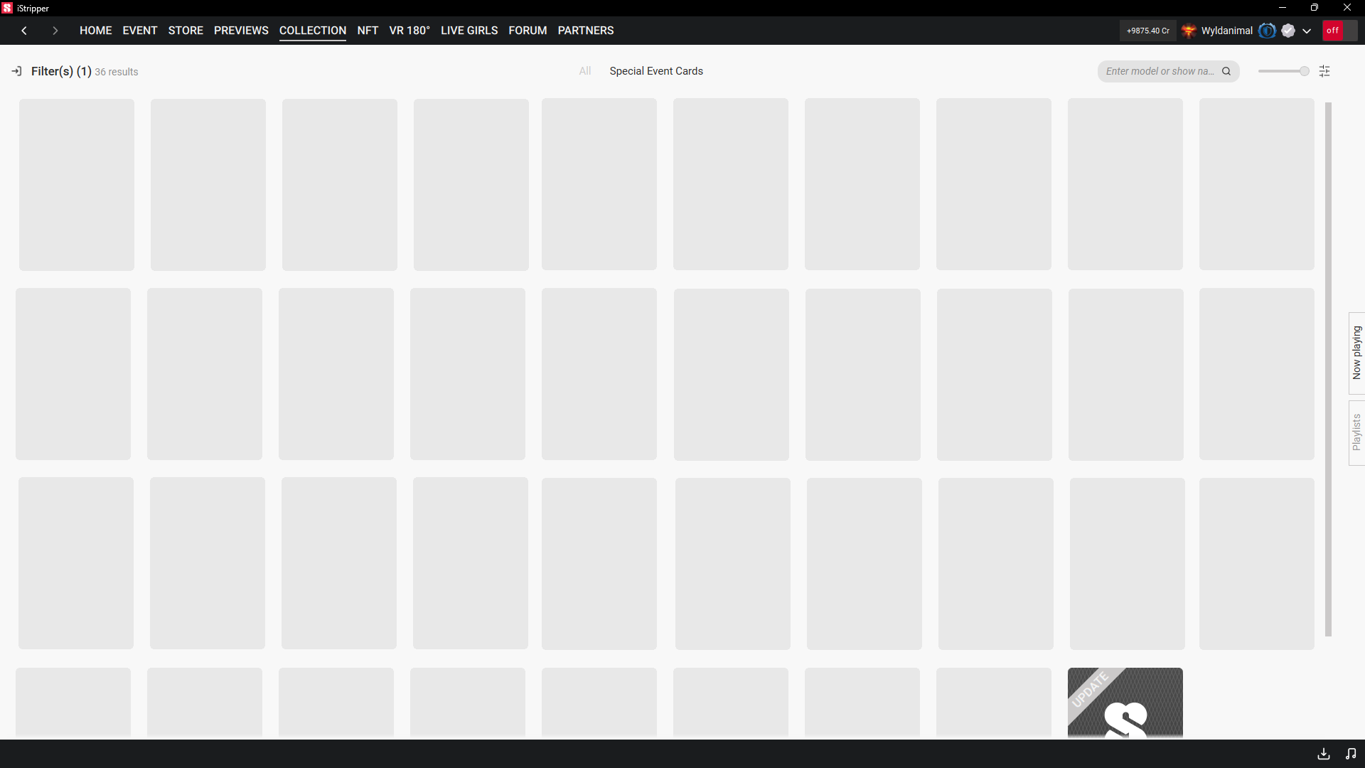Click the blue shield badge icon
The width and height of the screenshot is (1365, 768).
(x=1266, y=31)
